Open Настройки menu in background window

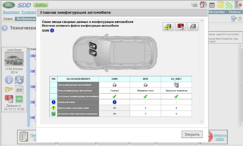pos(217,12)
